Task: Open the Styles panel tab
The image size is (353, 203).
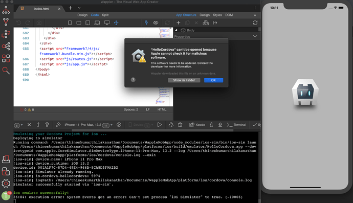Action: 217,15
